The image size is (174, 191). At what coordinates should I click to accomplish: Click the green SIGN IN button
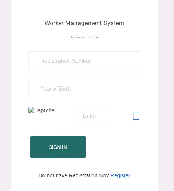click(x=58, y=147)
